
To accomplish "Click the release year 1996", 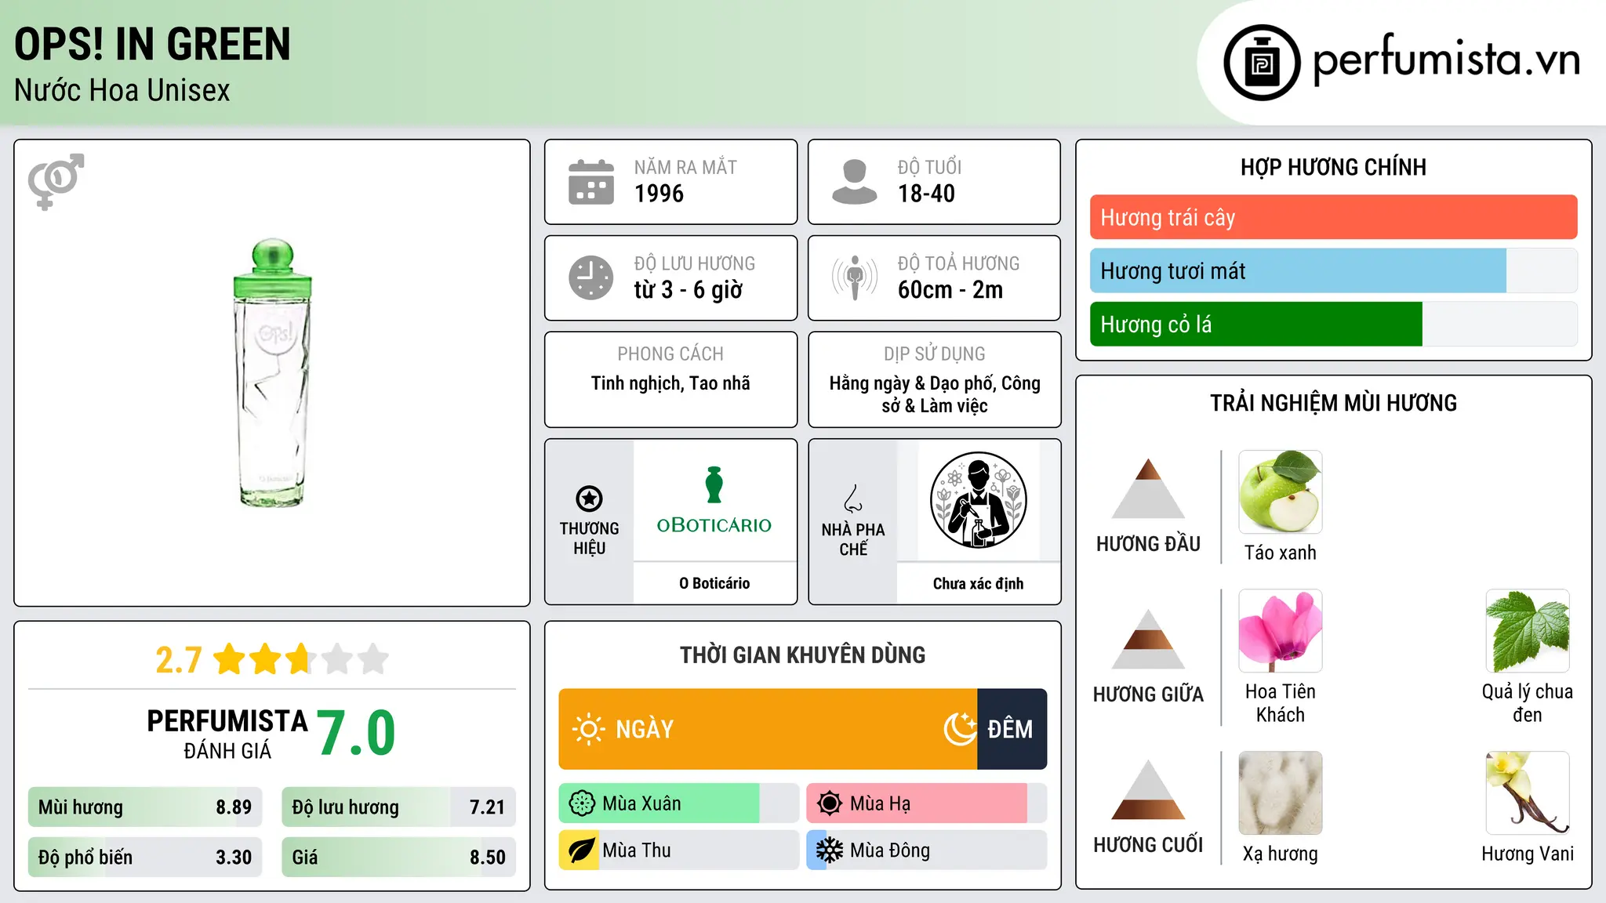I will [659, 194].
